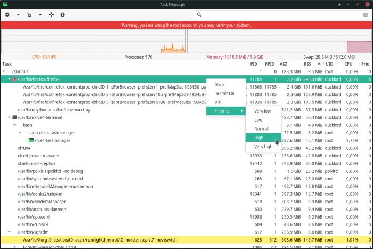Screen dimensions: 373x249
Task: Set priority to Very low
Action: pos(263,111)
